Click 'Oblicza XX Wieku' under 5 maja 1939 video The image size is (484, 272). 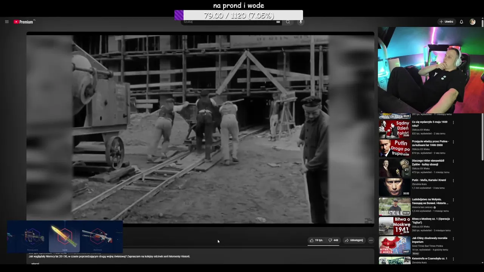pyautogui.click(x=420, y=130)
